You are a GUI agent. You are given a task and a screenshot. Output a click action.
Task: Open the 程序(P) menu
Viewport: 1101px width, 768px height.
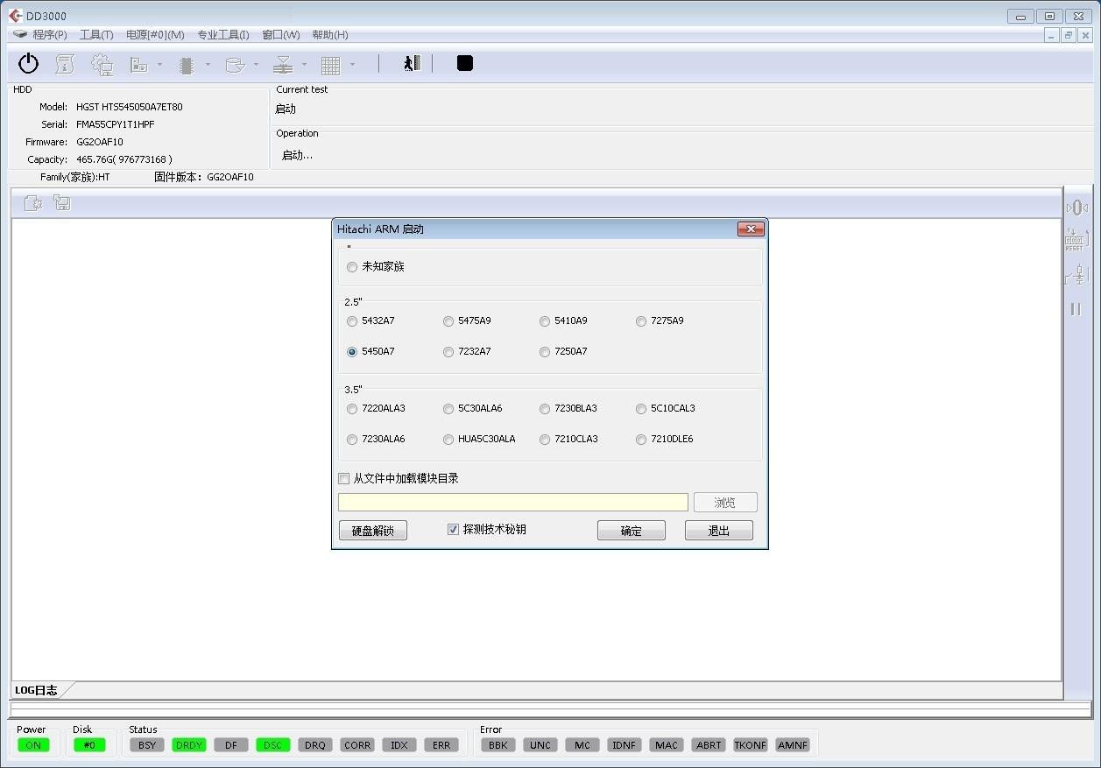50,35
